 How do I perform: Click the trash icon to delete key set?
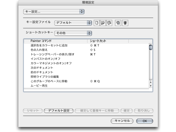125,23
